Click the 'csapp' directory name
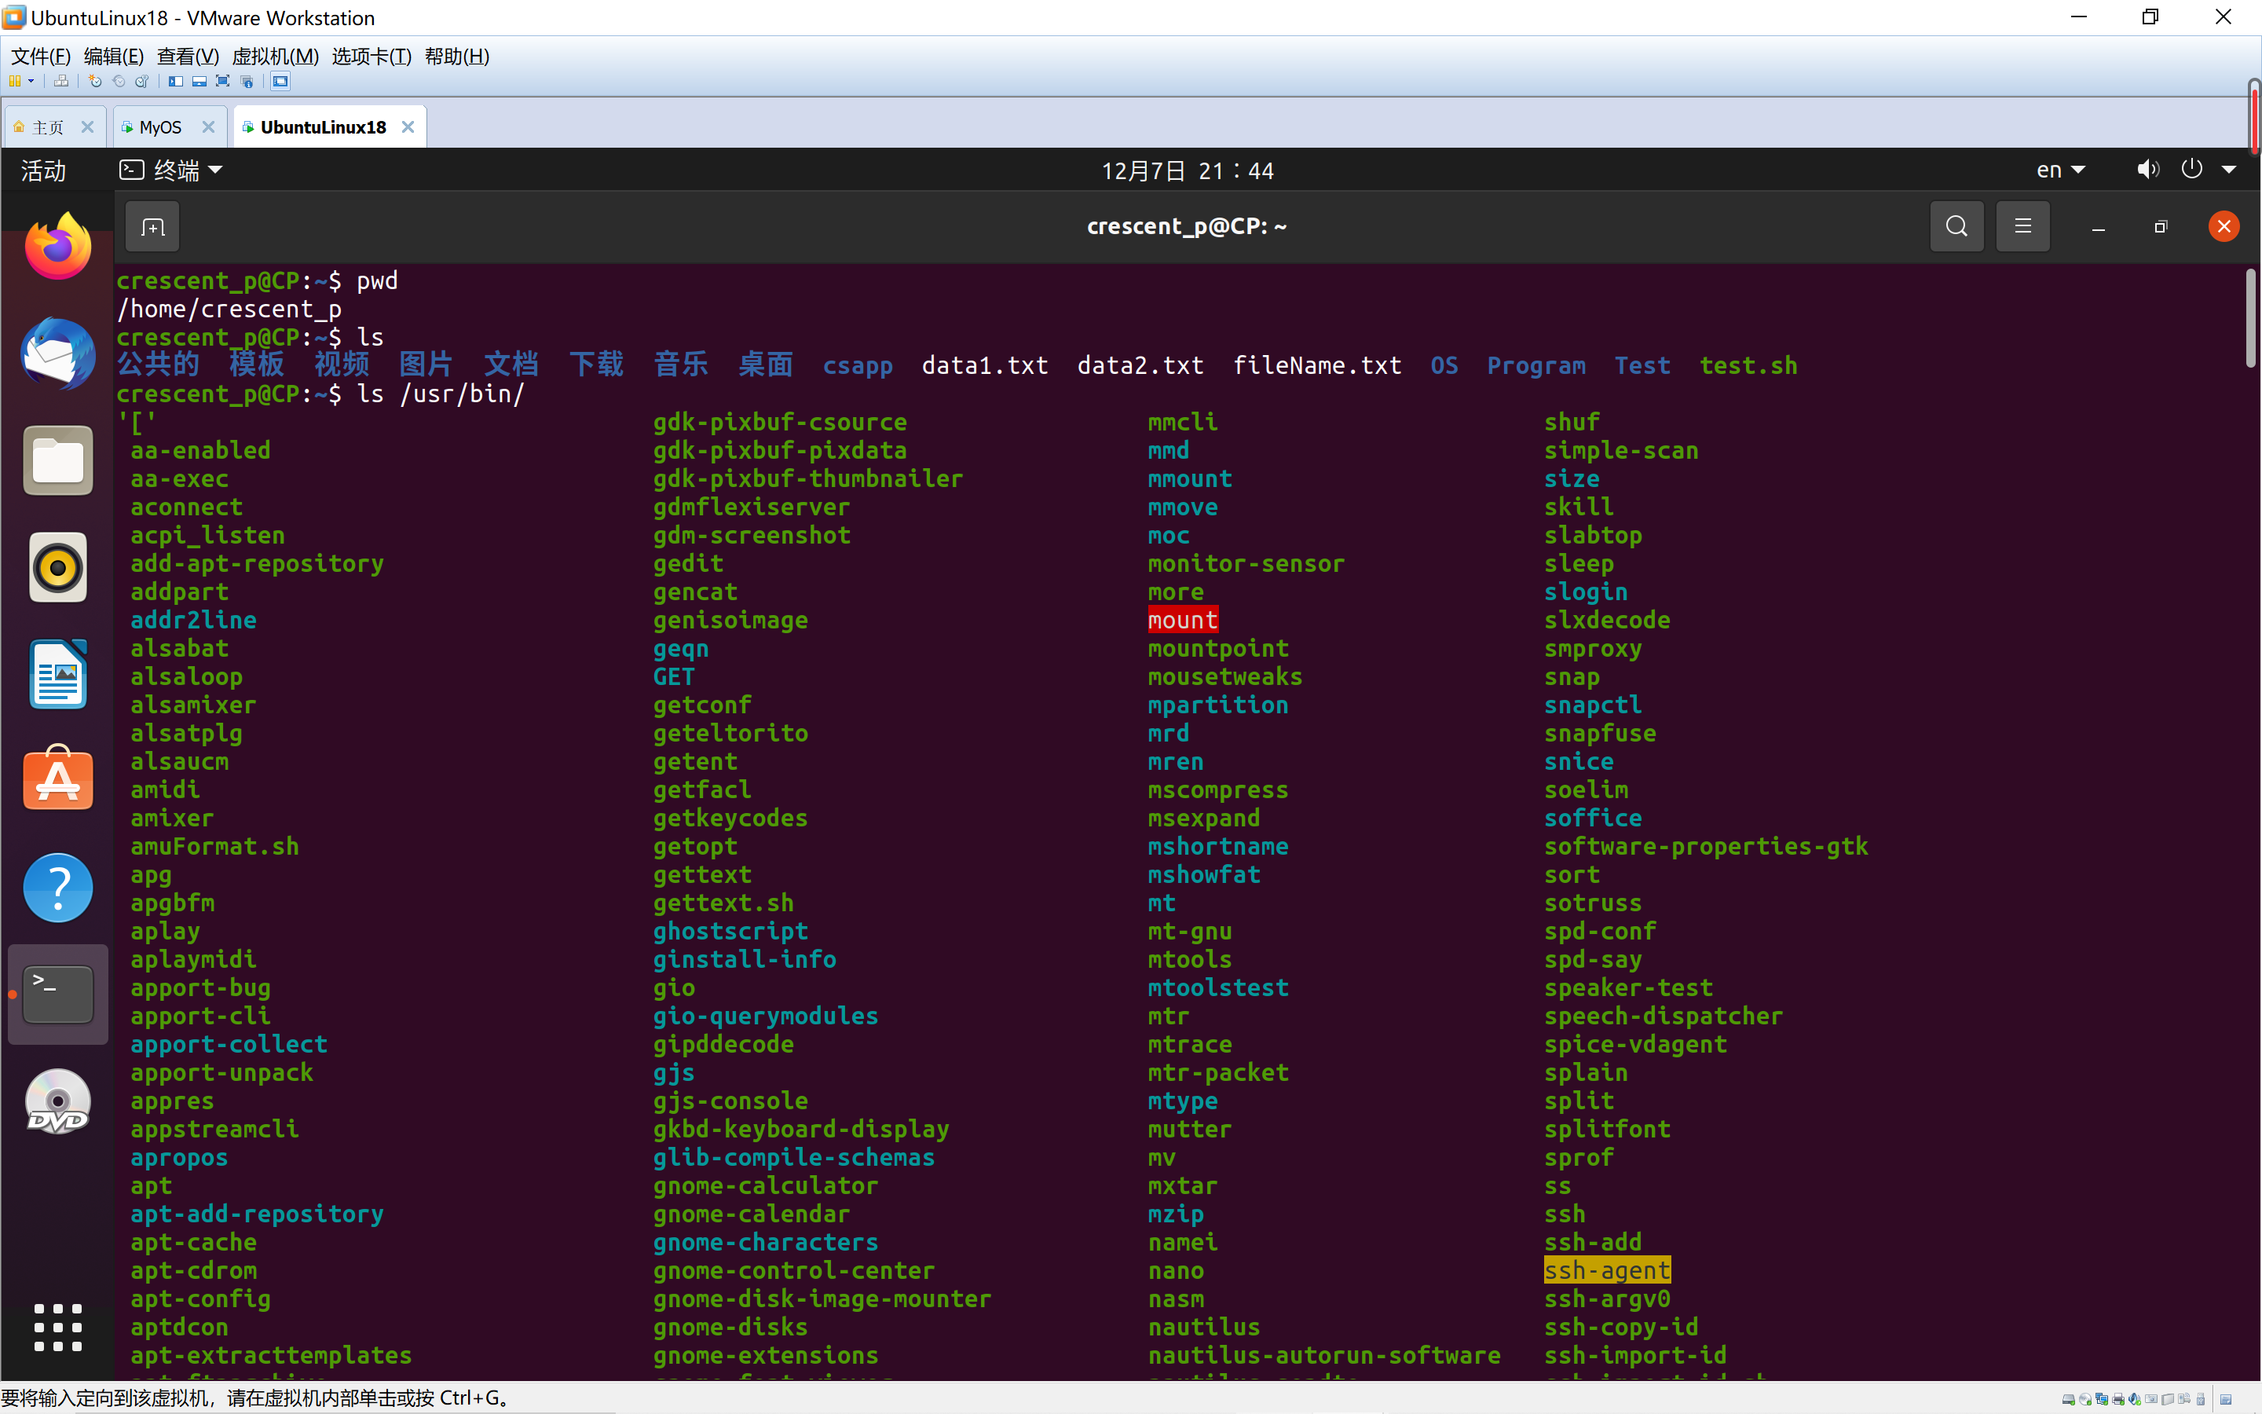Screen dimensions: 2262x1414 pyautogui.click(x=857, y=365)
